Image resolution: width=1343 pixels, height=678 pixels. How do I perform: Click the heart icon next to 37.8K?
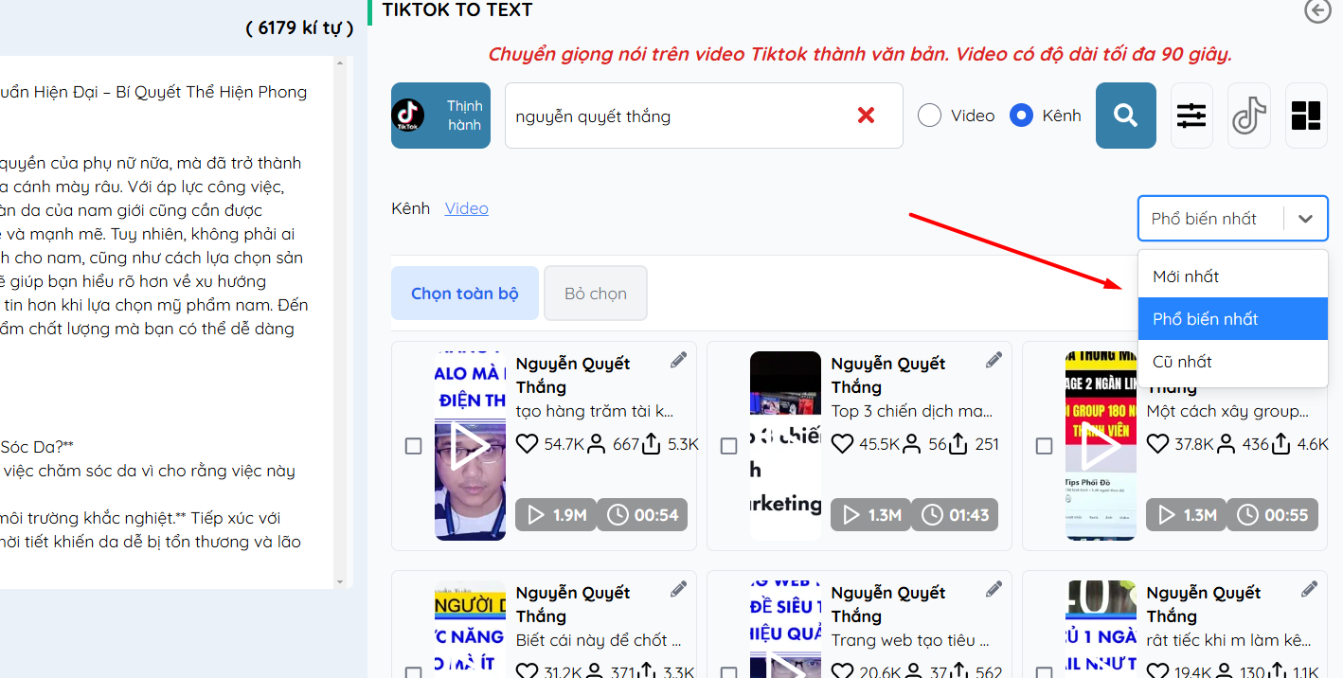(x=1157, y=443)
